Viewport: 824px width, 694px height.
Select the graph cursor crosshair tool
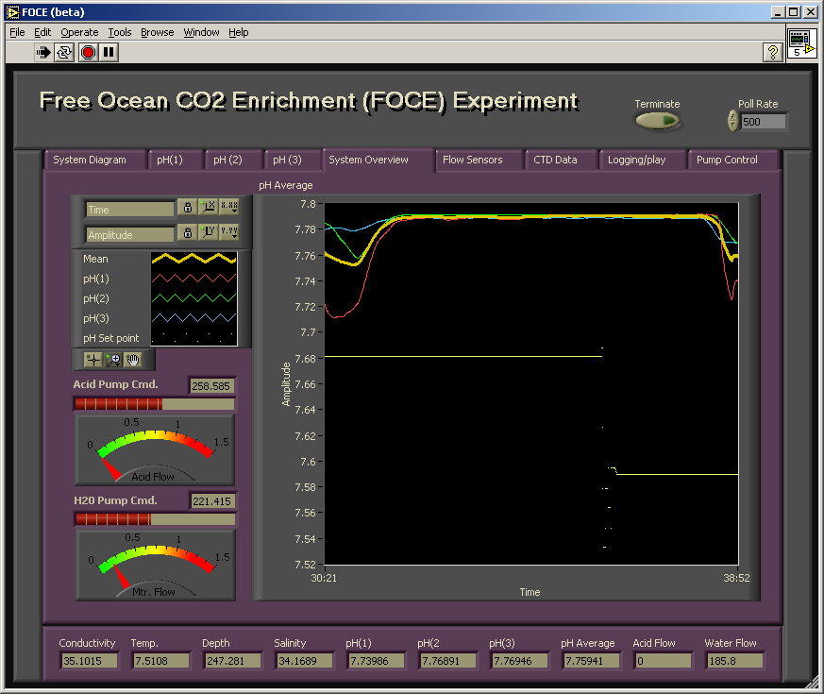tap(93, 360)
